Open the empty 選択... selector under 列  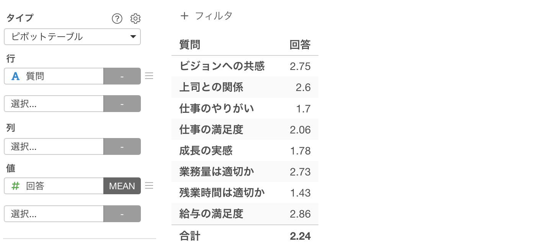[x=54, y=146]
